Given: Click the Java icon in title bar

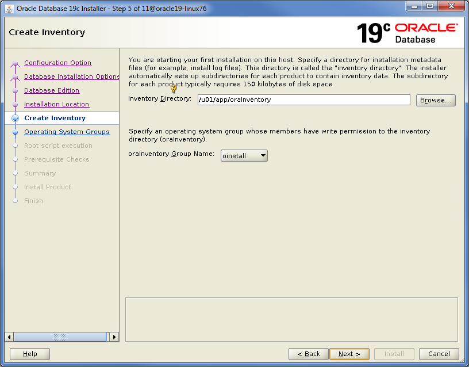Looking at the screenshot, I should point(9,9).
